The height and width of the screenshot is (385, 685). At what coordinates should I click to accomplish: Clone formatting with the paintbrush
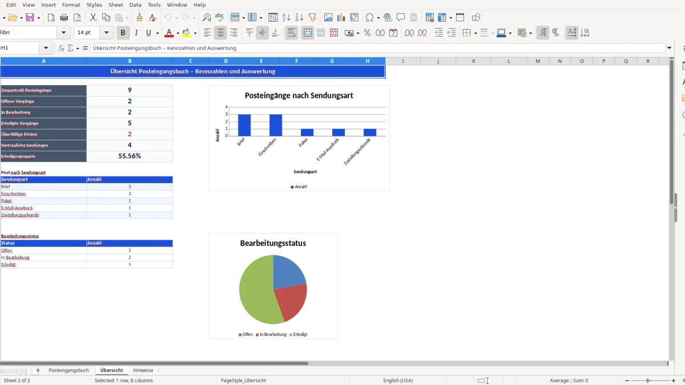(139, 18)
